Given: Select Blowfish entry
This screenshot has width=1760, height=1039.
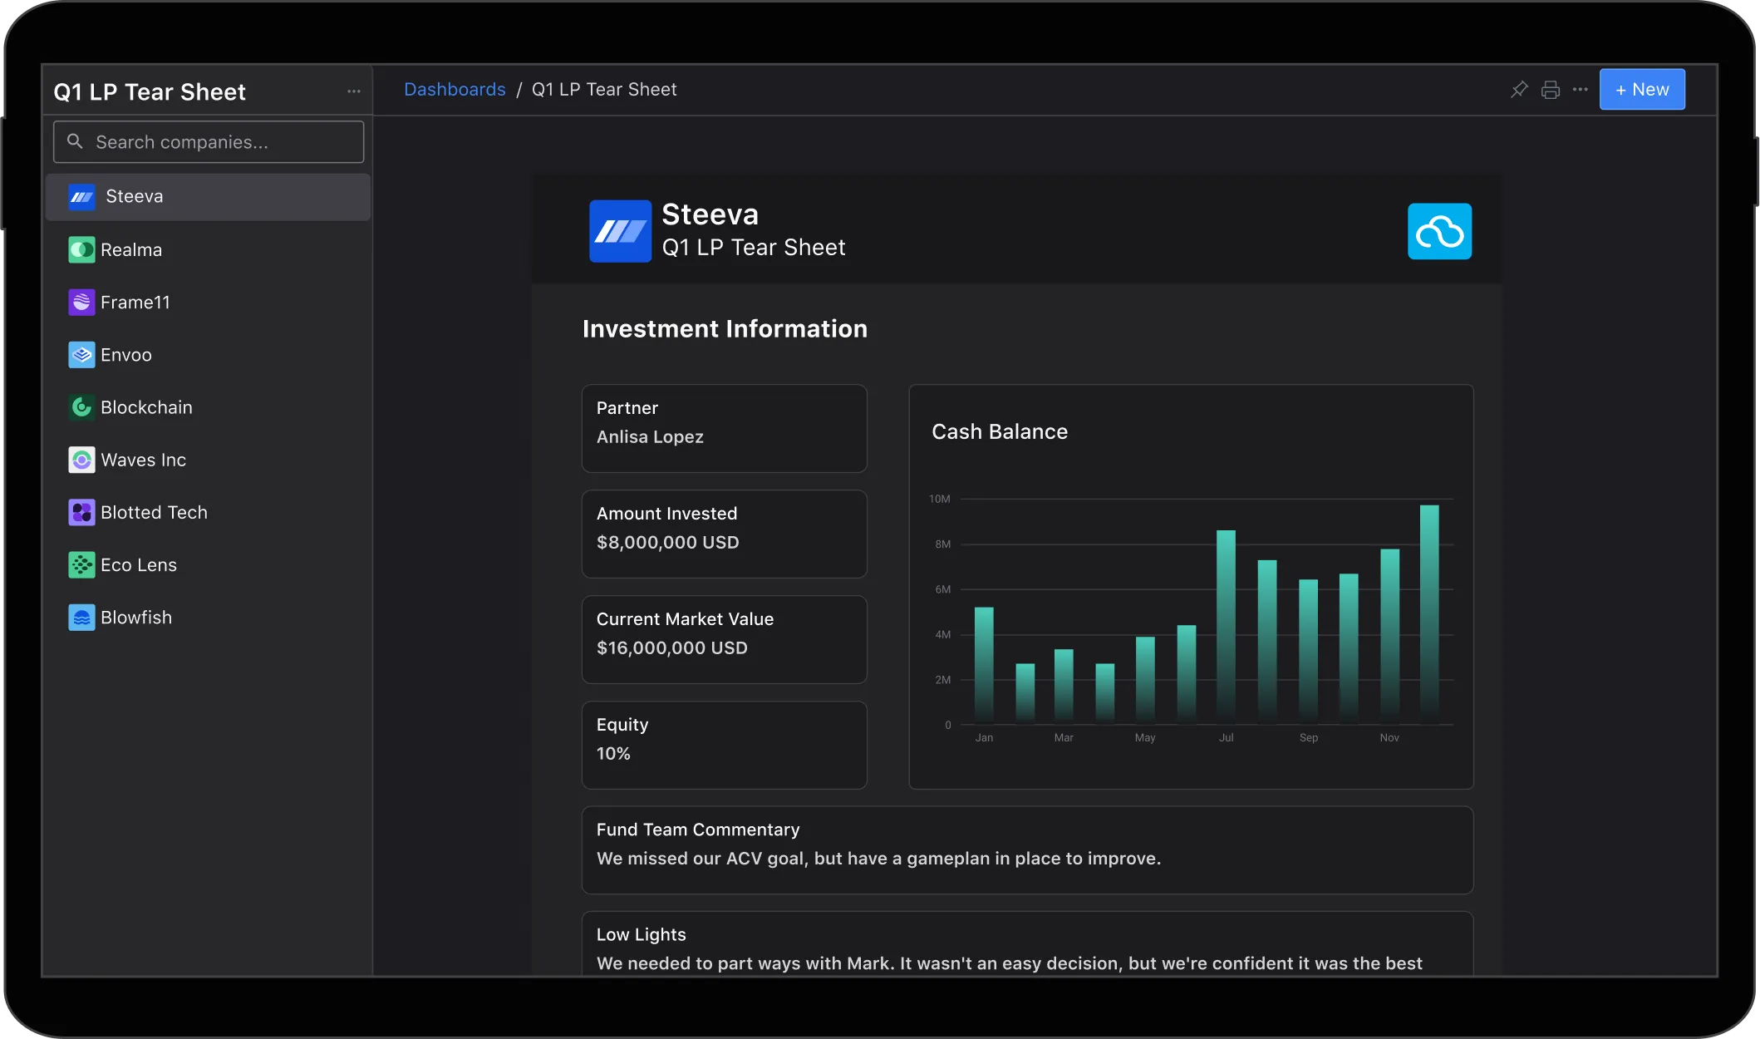Looking at the screenshot, I should coord(208,618).
